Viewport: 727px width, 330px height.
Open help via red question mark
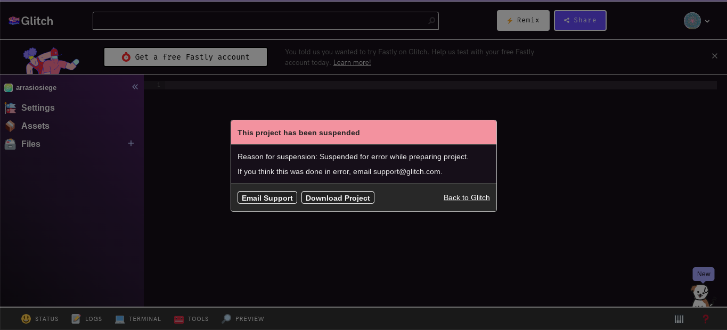point(706,319)
